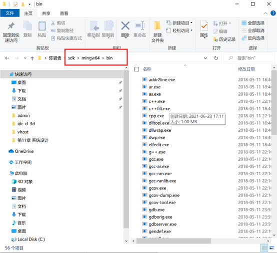Click the Paste (粘贴) clipboard icon
The width and height of the screenshot is (277, 253).
tap(42, 26)
